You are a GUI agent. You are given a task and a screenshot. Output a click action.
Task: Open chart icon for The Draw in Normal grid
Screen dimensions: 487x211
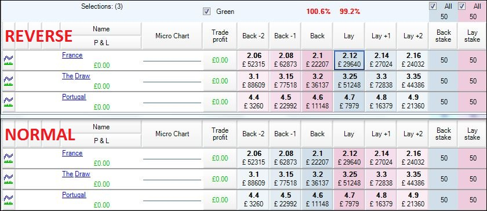(x=8, y=179)
